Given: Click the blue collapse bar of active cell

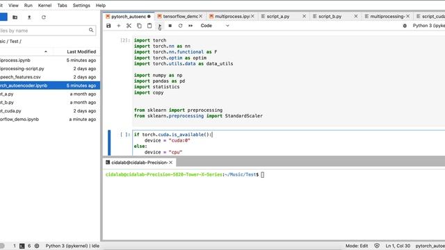Looking at the screenshot, I should point(109,142).
